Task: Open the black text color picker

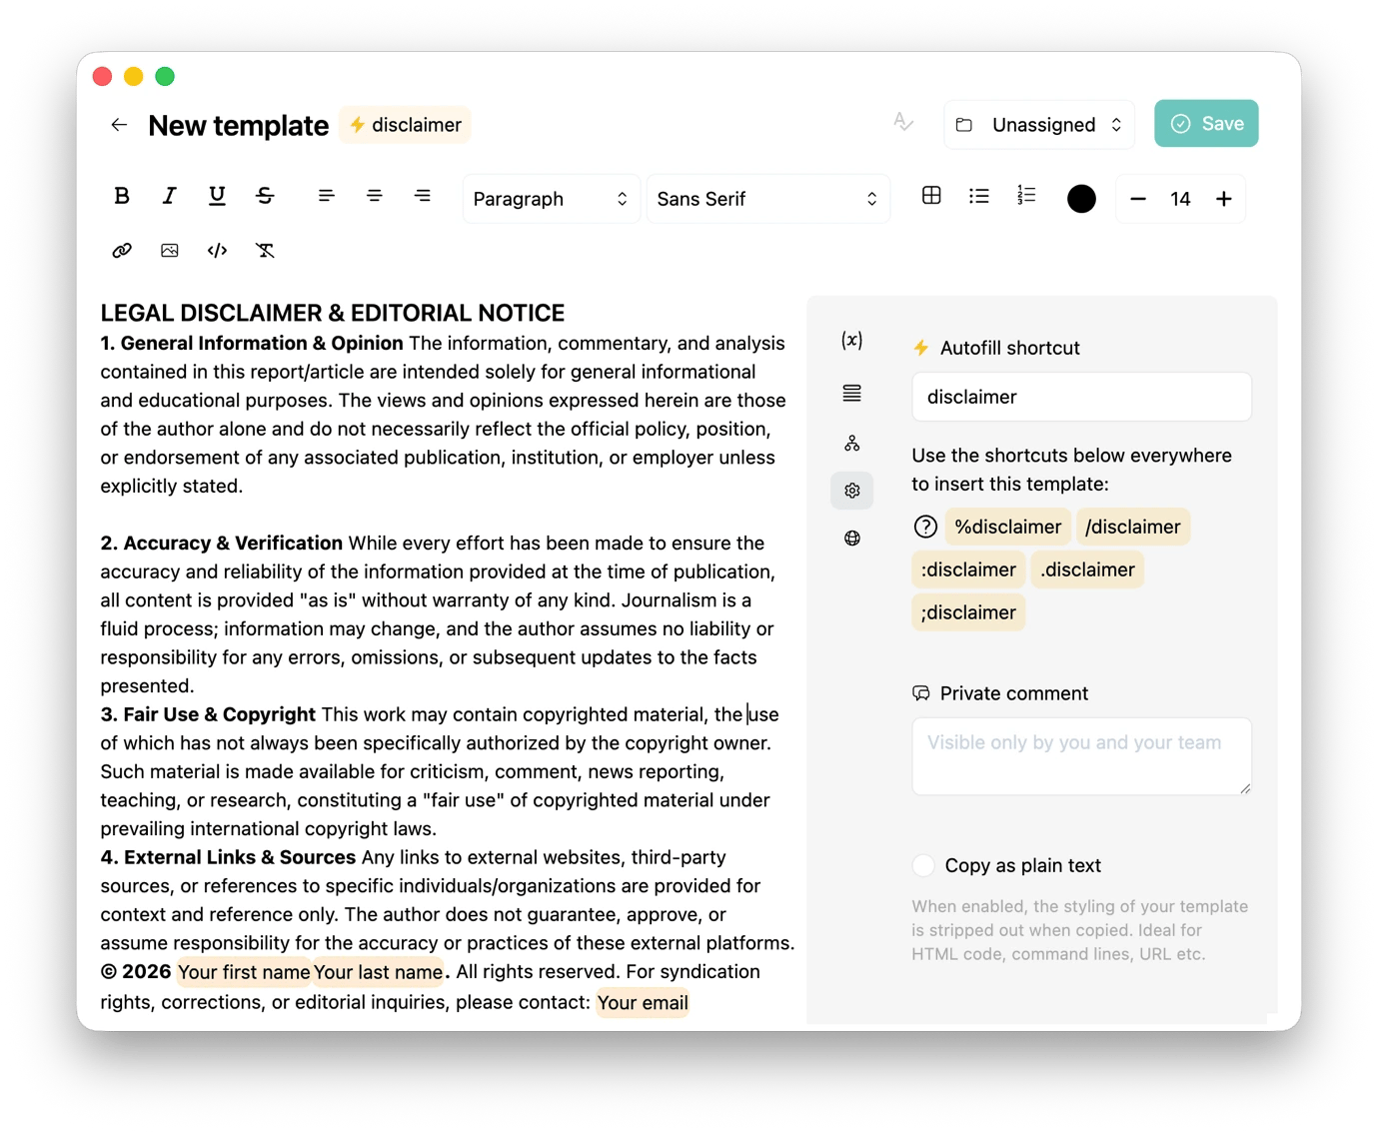Action: pos(1081,199)
